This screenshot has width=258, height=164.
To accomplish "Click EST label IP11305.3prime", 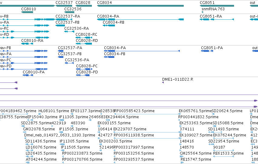I will click(x=74, y=117).
